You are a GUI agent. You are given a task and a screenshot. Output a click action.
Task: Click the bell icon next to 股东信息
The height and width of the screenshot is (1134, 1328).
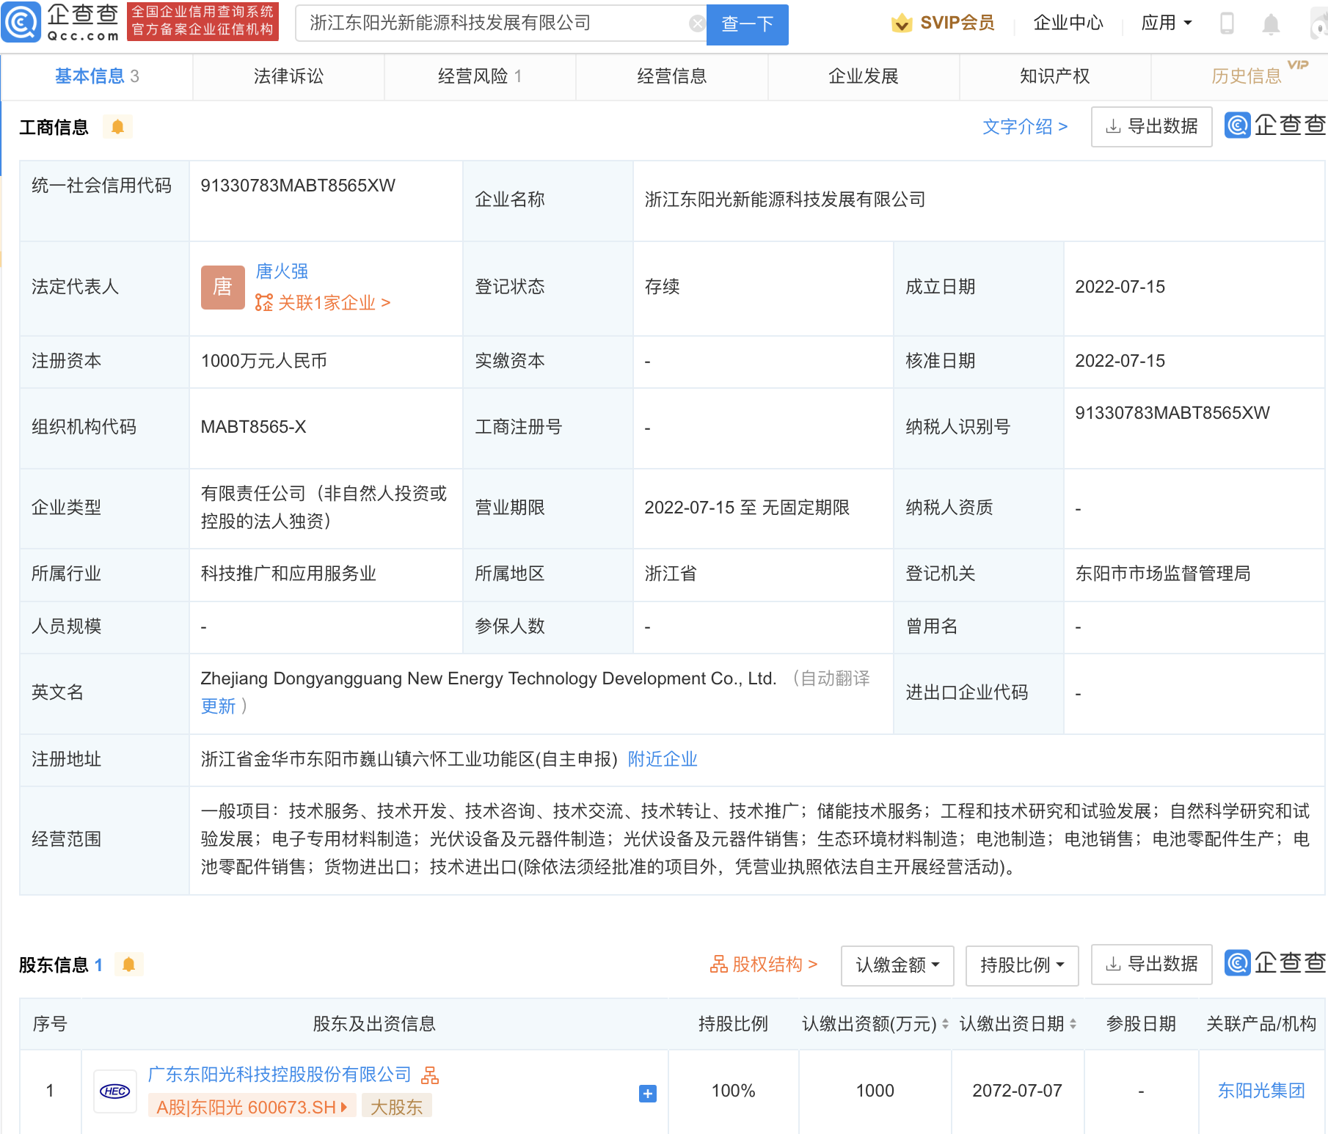click(x=128, y=965)
